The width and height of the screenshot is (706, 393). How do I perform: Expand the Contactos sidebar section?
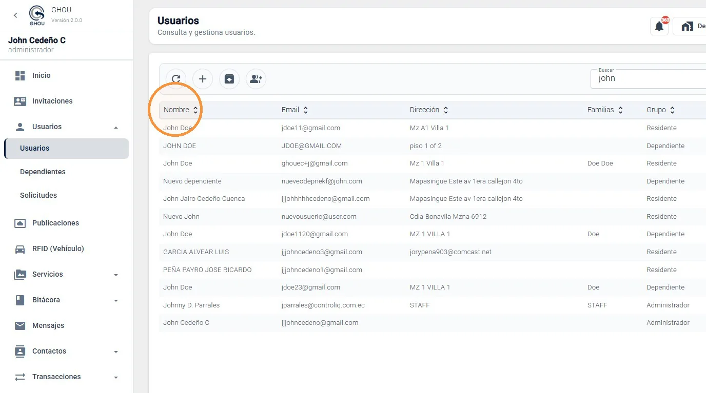[116, 351]
